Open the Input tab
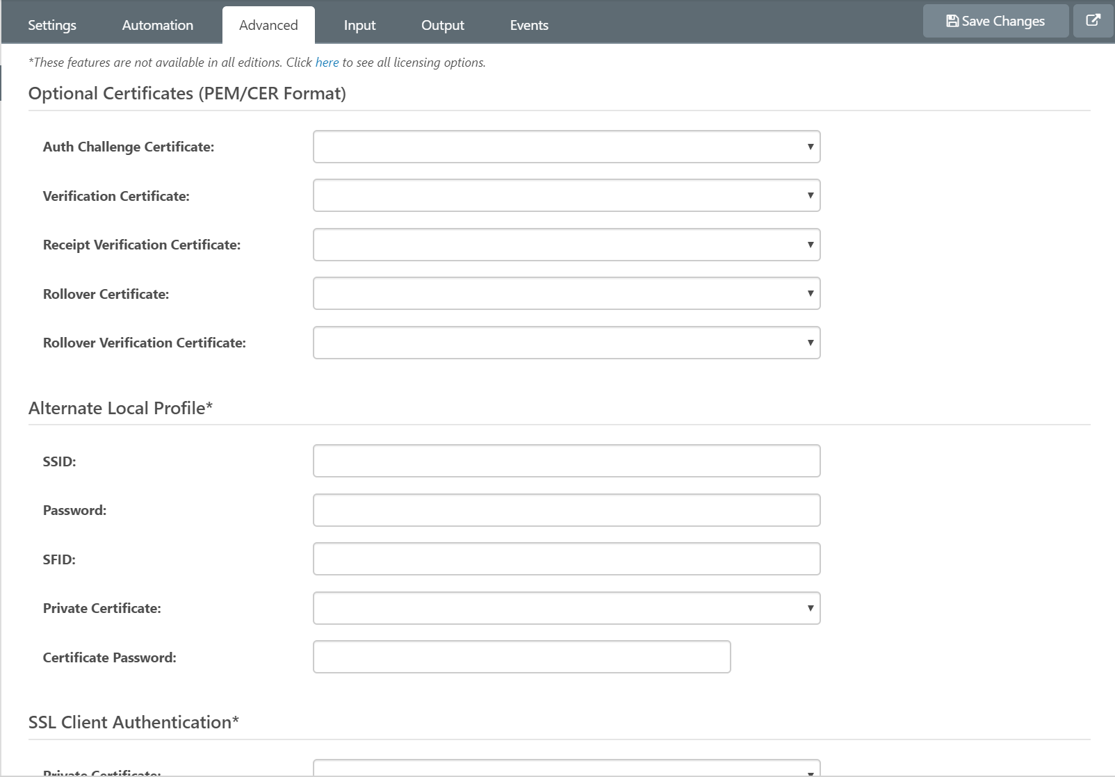 click(x=359, y=25)
